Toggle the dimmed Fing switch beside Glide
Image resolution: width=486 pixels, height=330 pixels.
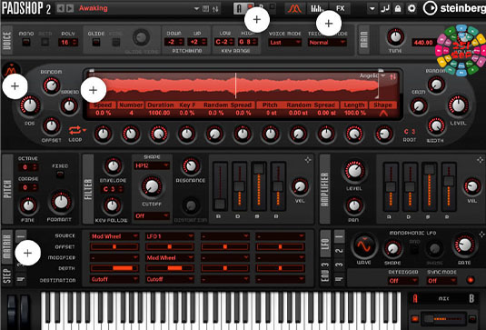(116, 42)
